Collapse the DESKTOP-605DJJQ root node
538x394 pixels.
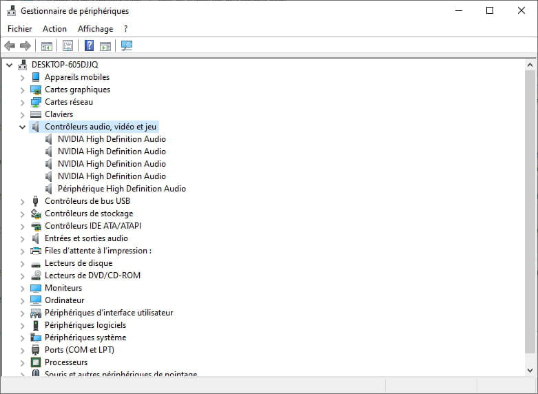pyautogui.click(x=9, y=65)
